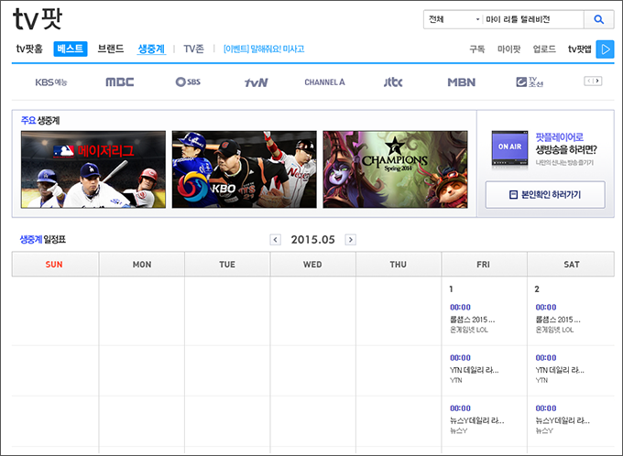Open the 업로드 menu link

click(x=544, y=49)
